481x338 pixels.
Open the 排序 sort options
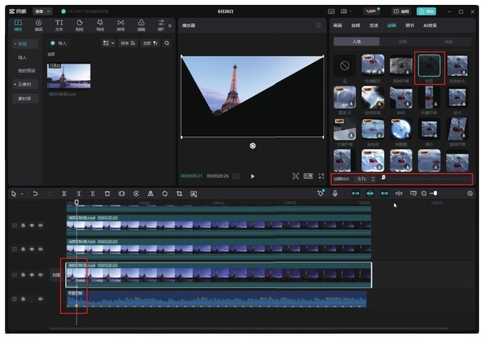coord(127,43)
